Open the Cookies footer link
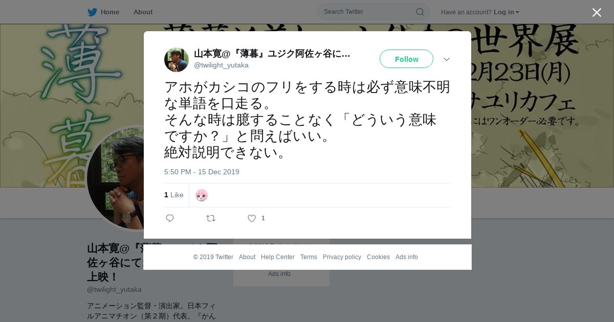The height and width of the screenshot is (322, 614). pos(378,257)
